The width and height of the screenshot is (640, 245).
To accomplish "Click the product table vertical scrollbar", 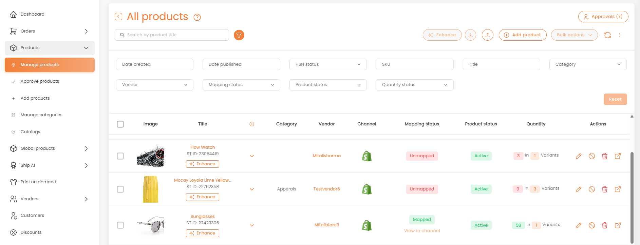I will tap(632, 198).
